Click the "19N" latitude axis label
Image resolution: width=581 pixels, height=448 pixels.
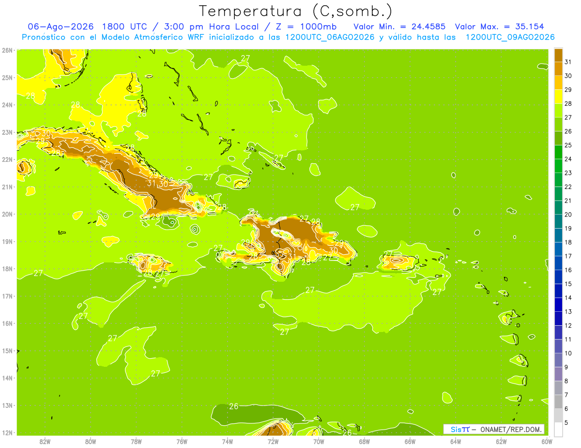point(7,242)
